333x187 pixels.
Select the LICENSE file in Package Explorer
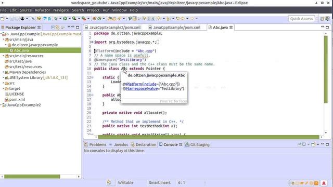(x=17, y=94)
